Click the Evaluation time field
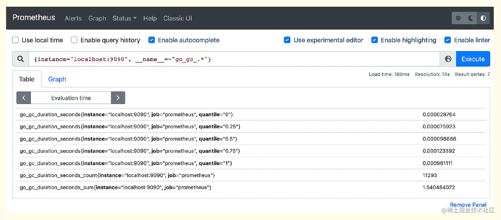This screenshot has height=220, width=501. click(71, 98)
